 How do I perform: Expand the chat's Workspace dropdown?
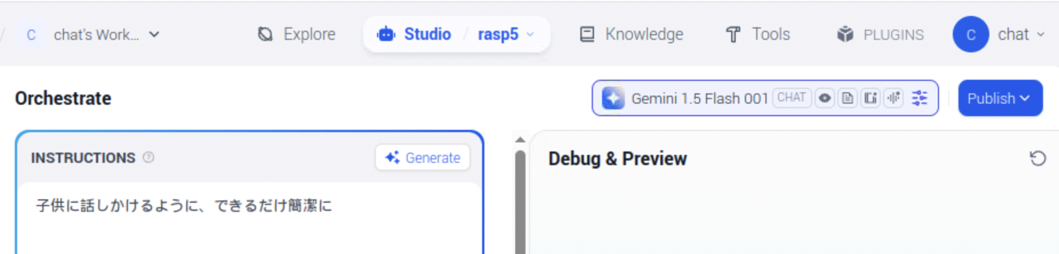click(87, 34)
